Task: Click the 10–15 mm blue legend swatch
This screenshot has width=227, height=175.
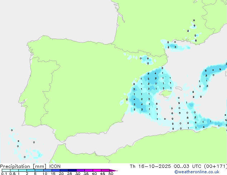Action: click(48, 170)
